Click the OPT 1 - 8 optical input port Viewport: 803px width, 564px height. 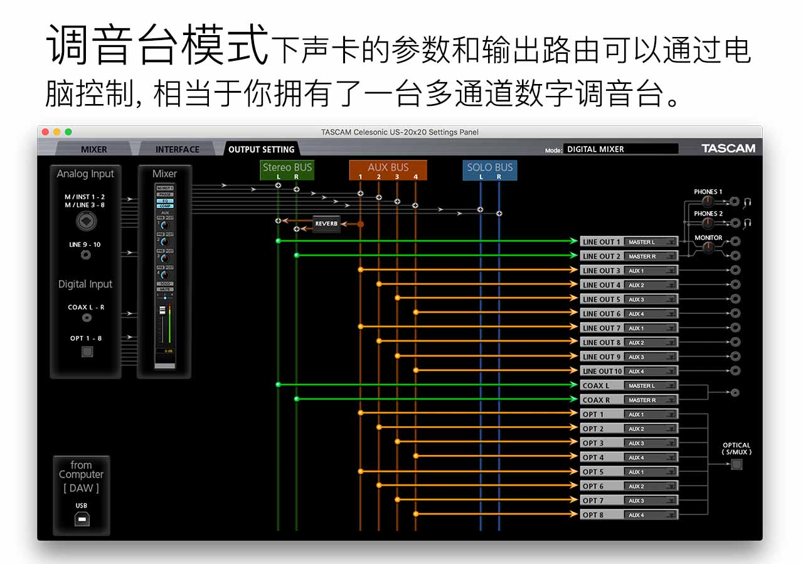pos(87,352)
